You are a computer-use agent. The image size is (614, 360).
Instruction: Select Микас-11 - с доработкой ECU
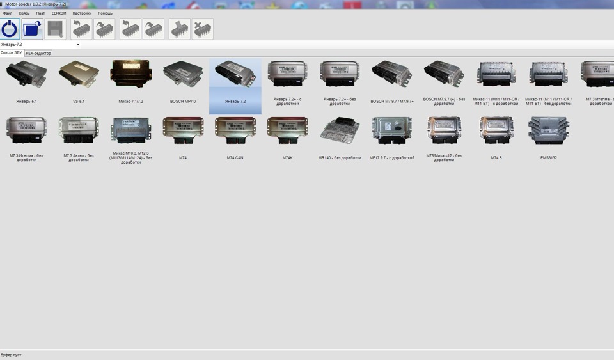[496, 83]
